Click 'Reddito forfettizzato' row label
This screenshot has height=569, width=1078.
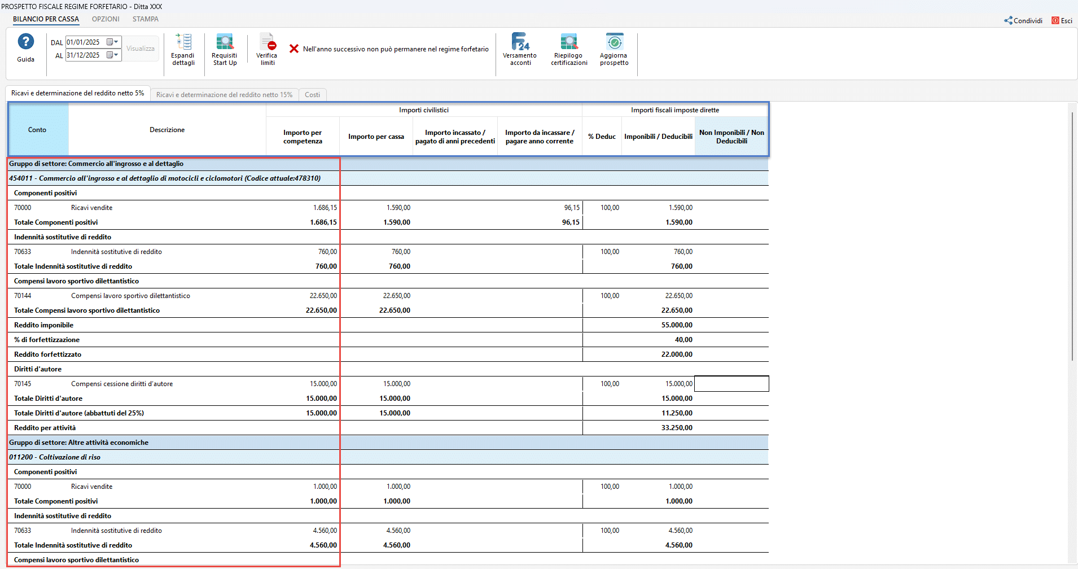pyautogui.click(x=48, y=354)
